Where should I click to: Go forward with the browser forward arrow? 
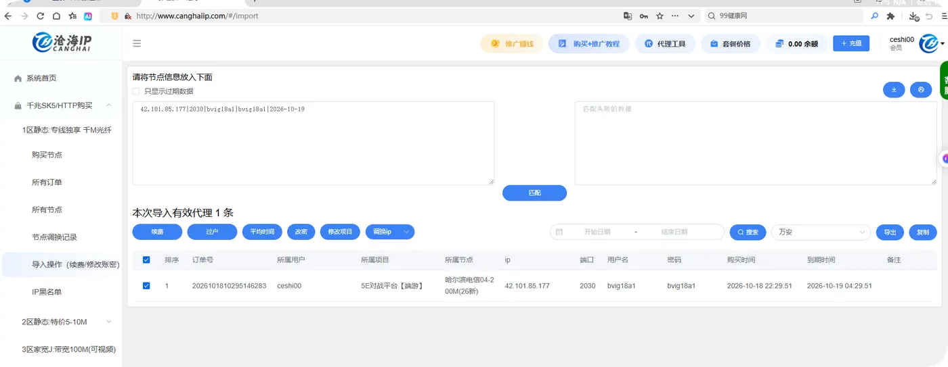pyautogui.click(x=24, y=16)
